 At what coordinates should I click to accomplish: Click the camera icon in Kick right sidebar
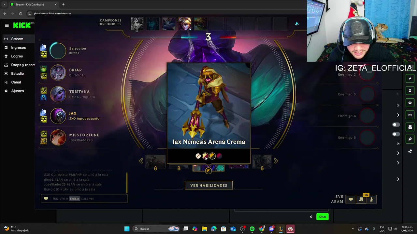(410, 127)
